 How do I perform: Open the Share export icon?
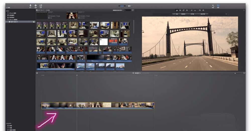tap(41, 5)
